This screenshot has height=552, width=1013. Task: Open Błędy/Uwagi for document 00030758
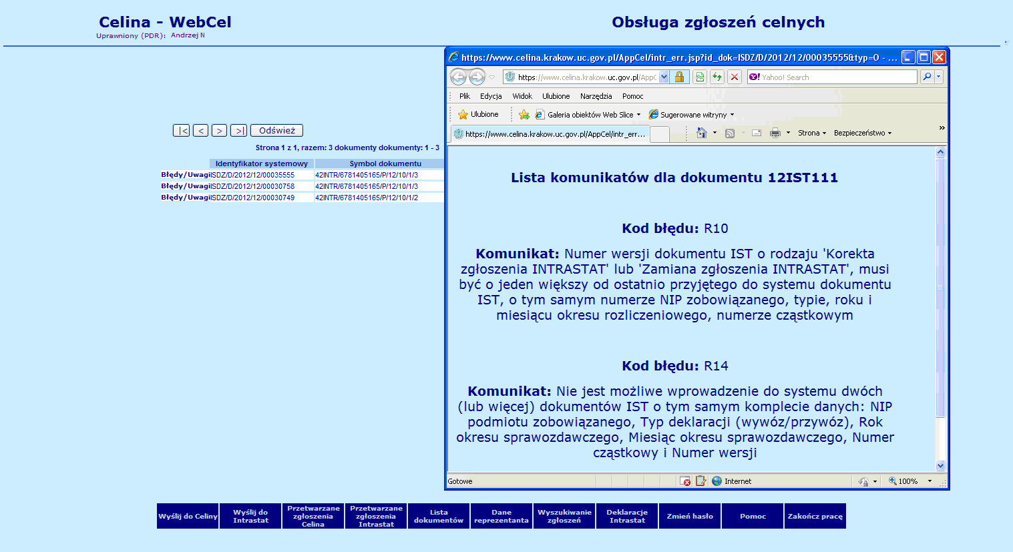coord(186,186)
